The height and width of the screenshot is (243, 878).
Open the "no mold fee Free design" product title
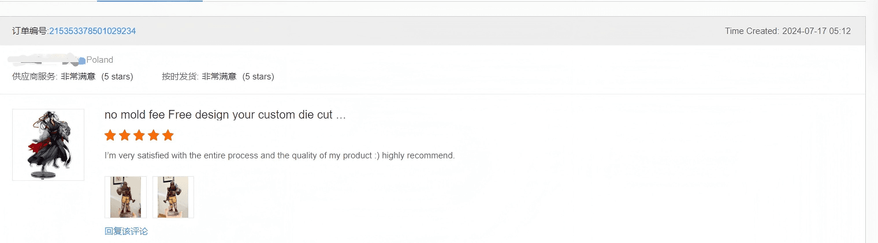click(x=225, y=115)
